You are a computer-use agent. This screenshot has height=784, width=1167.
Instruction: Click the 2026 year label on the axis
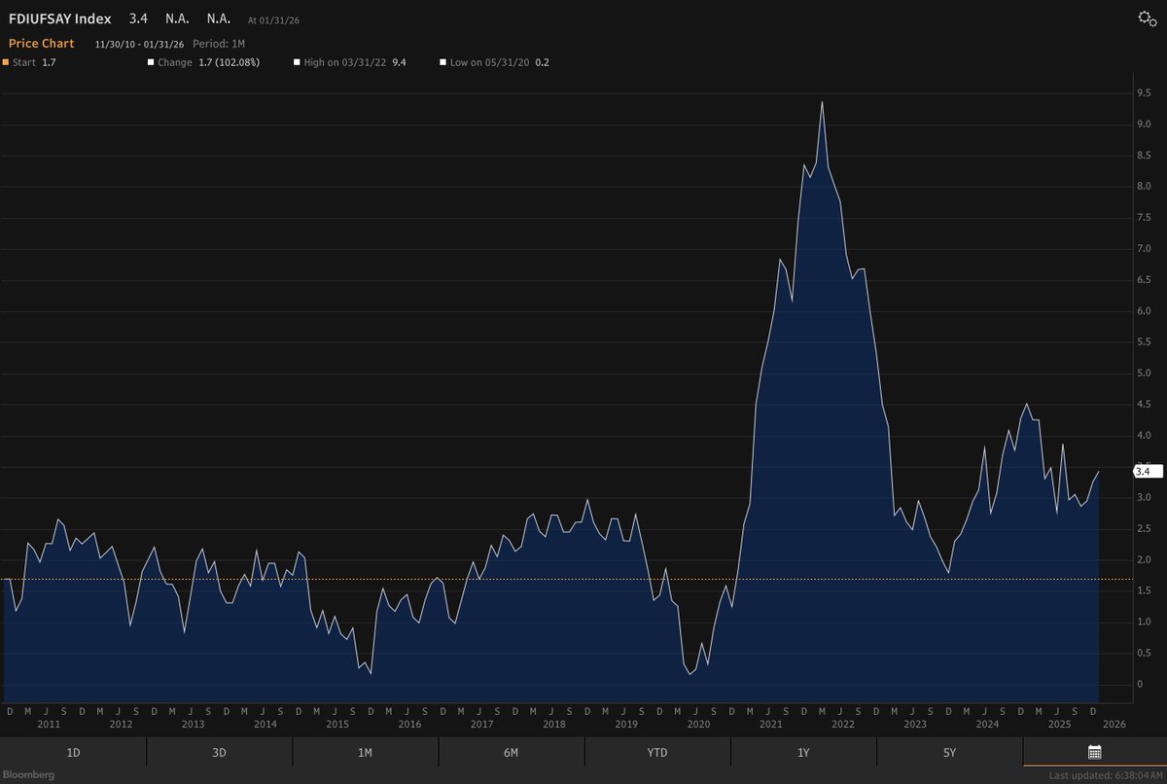click(1114, 725)
